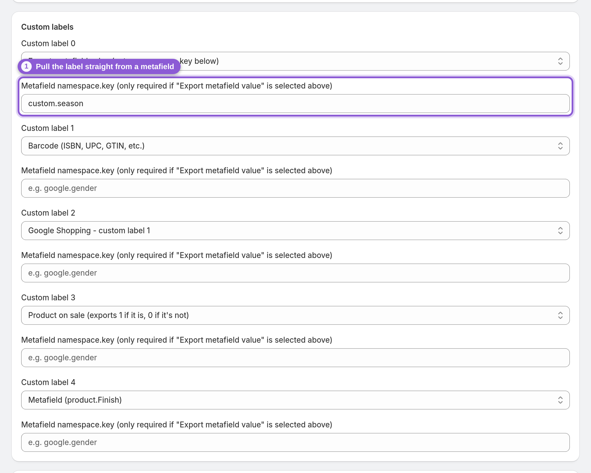Click the Custom label 1 dropdown arrows icon
The height and width of the screenshot is (473, 591).
tap(560, 146)
